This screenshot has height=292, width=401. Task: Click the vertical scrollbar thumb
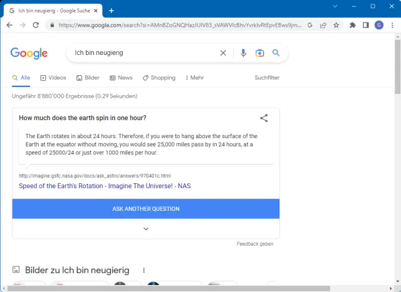(x=397, y=66)
